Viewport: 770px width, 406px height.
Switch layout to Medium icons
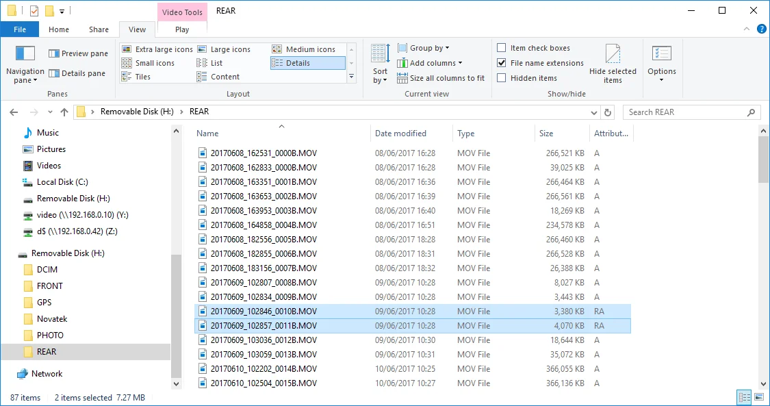[304, 49]
